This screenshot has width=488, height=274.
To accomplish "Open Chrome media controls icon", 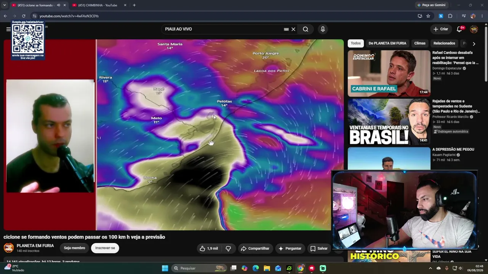I will point(464,16).
